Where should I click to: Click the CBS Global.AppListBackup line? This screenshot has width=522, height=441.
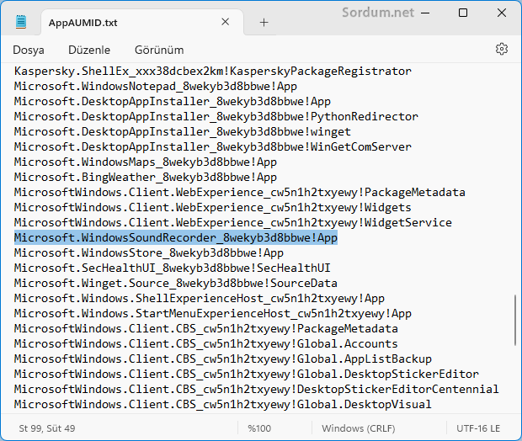[x=223, y=359]
